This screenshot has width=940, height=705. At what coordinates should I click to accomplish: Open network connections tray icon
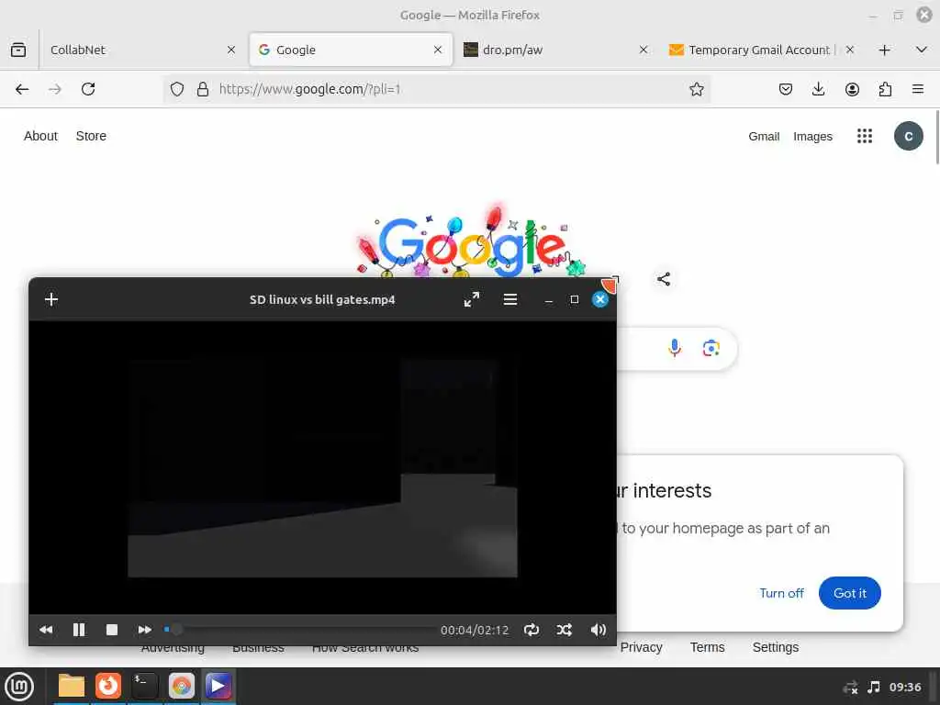pyautogui.click(x=850, y=687)
